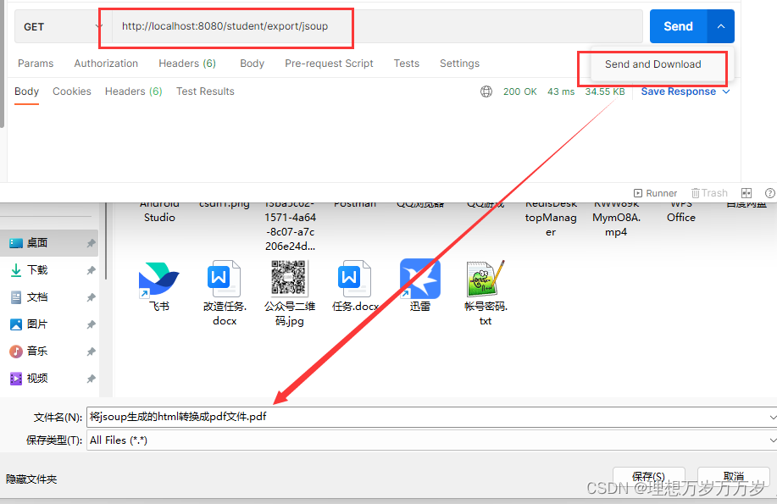Click 隐藏文件夹 toggle
This screenshot has width=777, height=504.
tap(31, 479)
